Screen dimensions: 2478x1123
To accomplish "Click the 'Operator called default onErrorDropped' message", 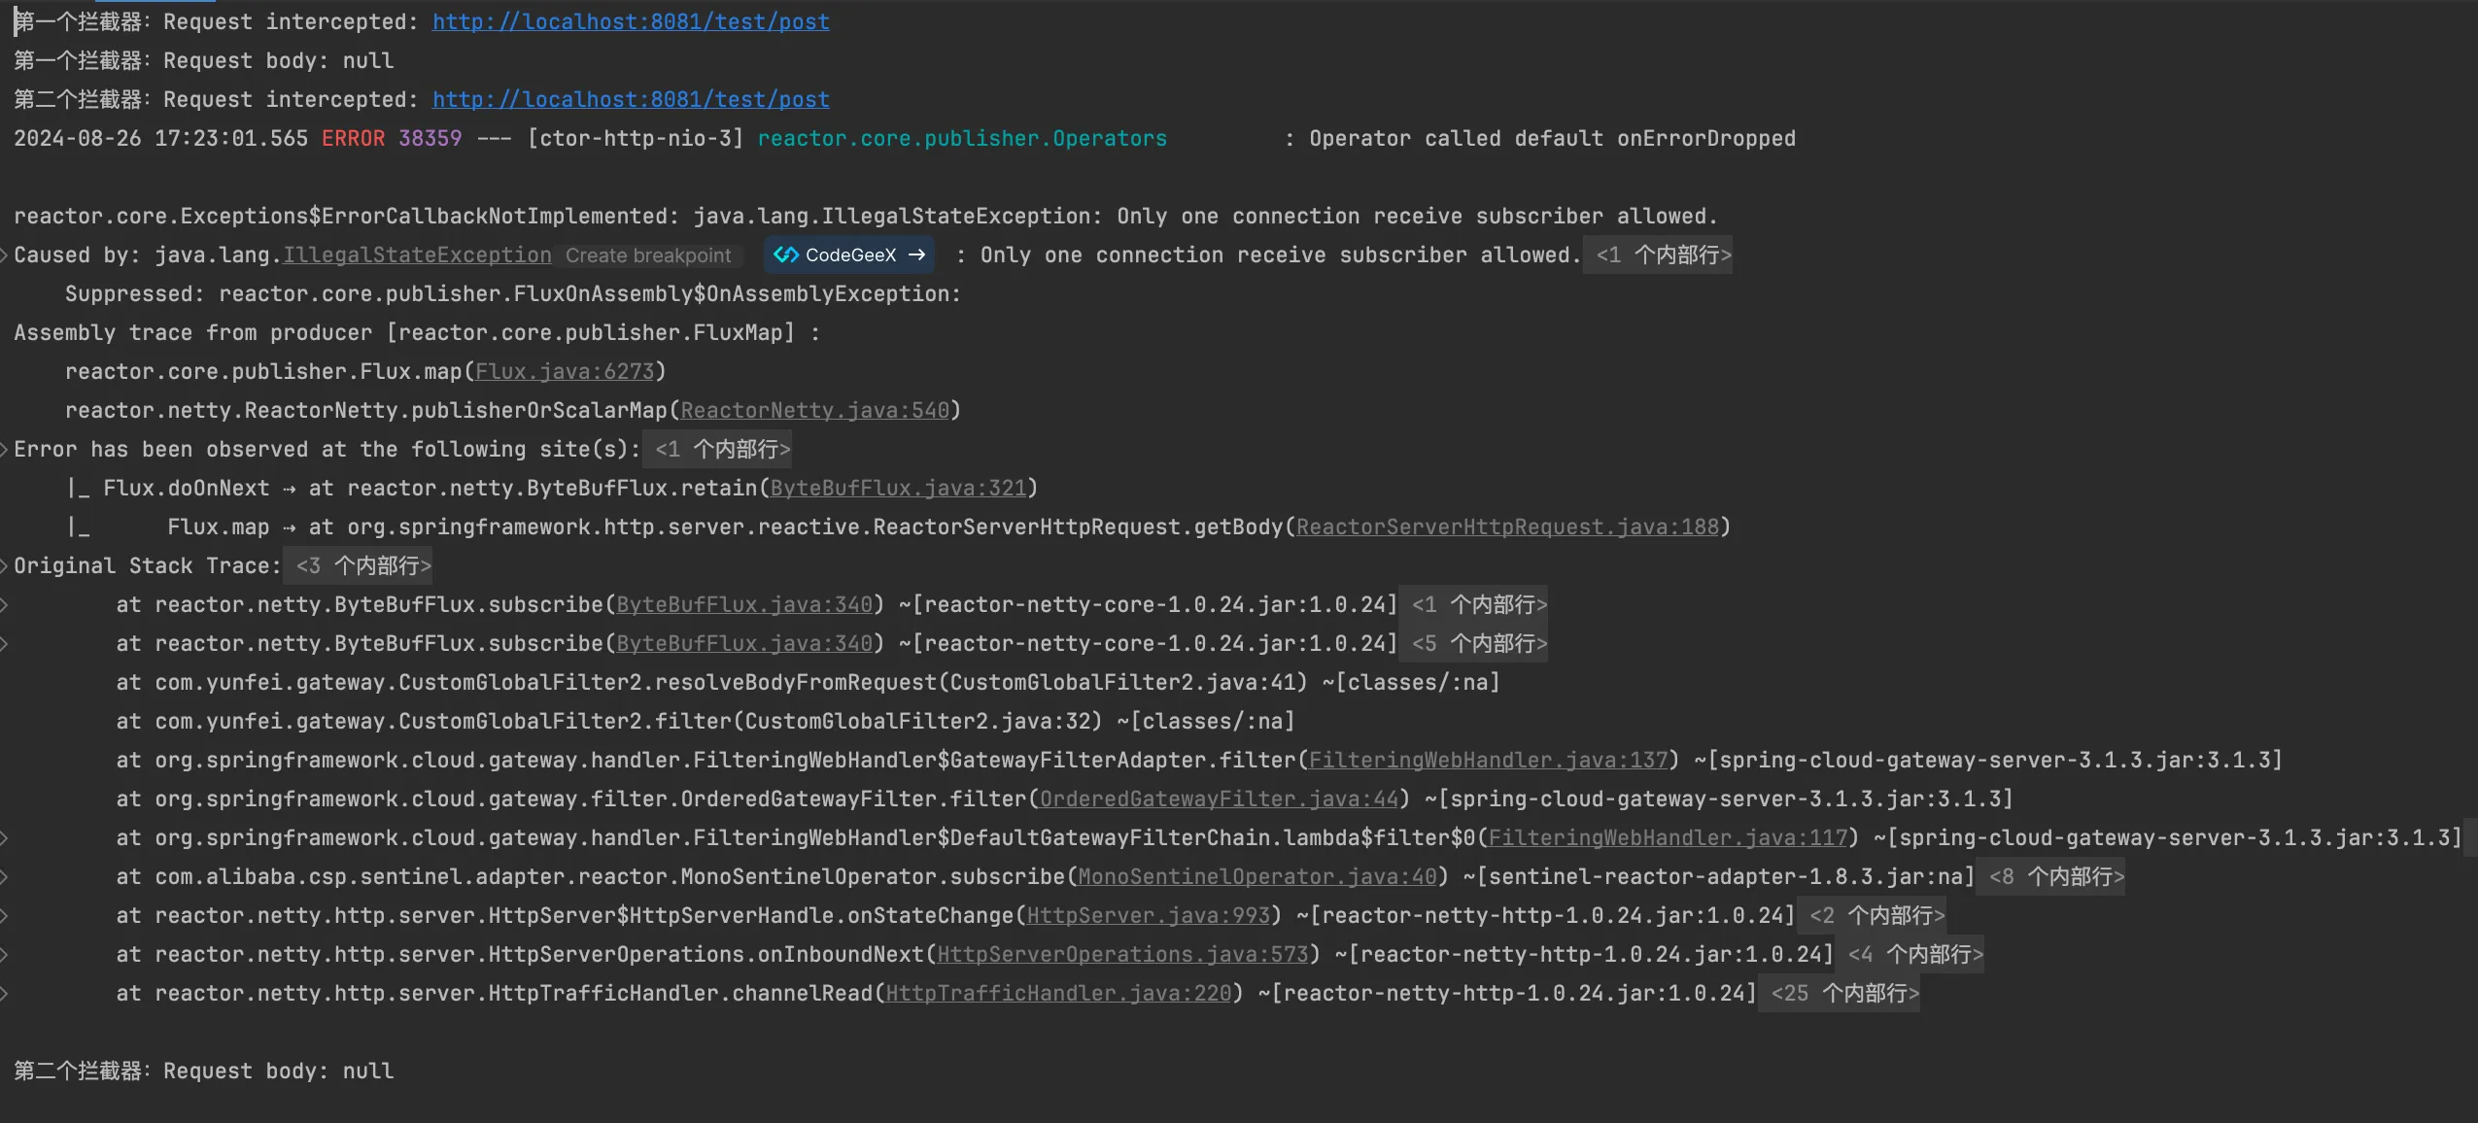I will pos(1552,138).
